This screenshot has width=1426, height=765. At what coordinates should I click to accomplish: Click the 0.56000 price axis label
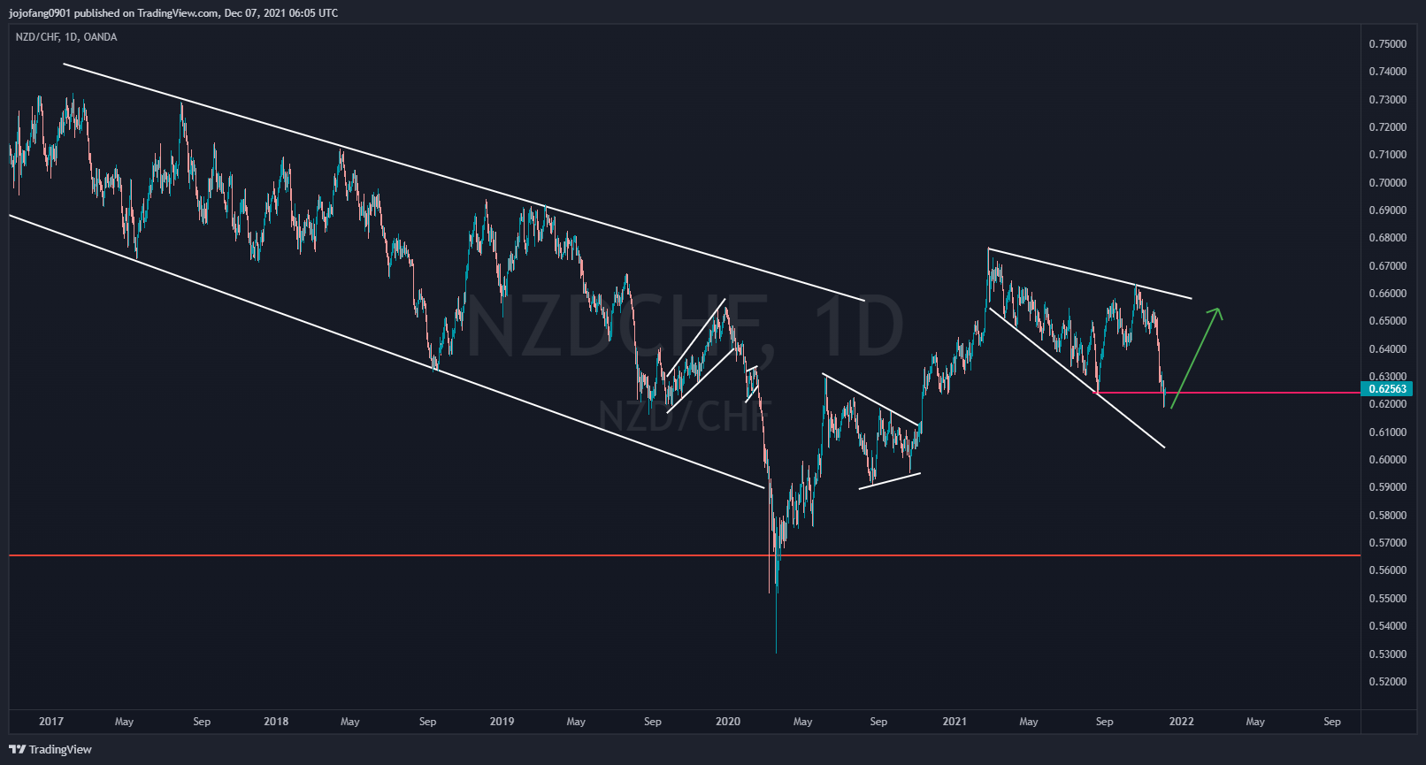click(1387, 570)
